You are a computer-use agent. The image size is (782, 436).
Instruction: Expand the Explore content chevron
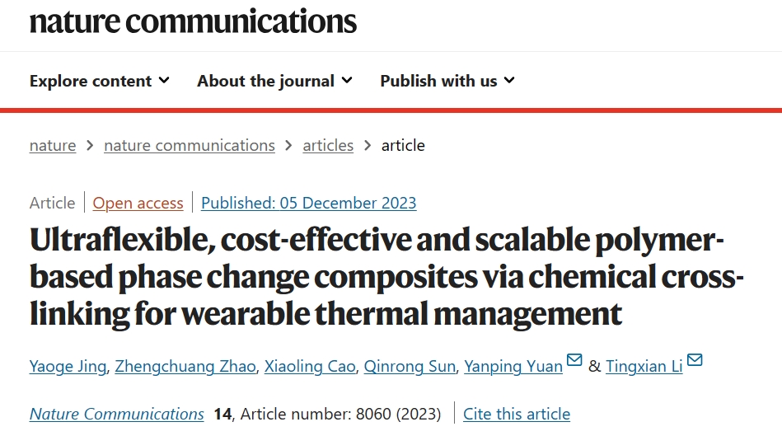[164, 80]
